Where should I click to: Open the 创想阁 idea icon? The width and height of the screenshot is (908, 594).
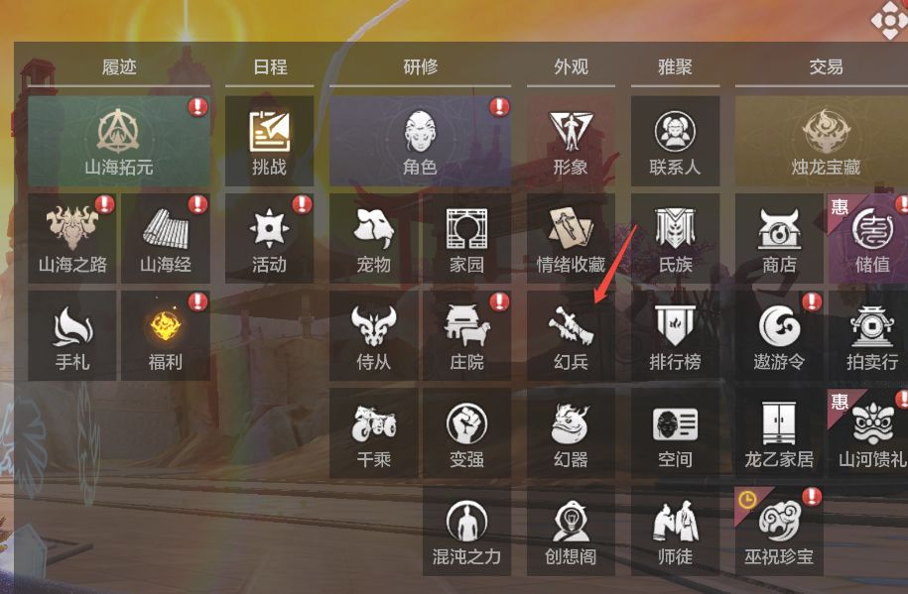pyautogui.click(x=571, y=531)
